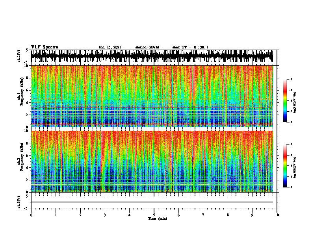Viewport: 312px width, 241px height.
Task: Click the ch.2 colorbar log(PSD) unit label
Action: 295,168
